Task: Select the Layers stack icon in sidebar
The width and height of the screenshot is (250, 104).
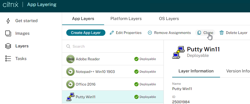Action: coord(8,46)
